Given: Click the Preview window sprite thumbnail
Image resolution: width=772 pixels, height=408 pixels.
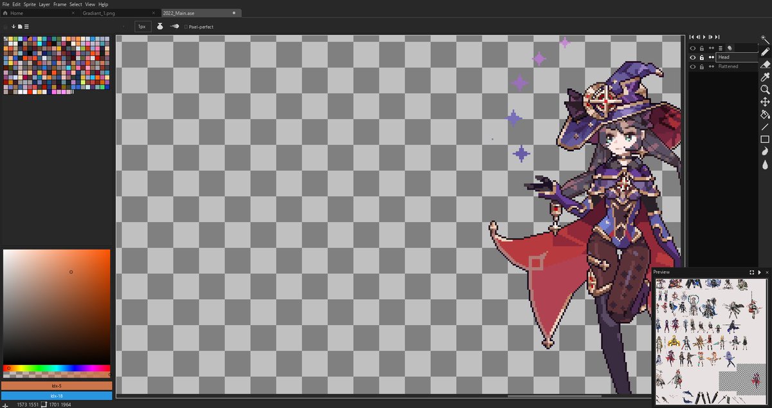Looking at the screenshot, I should point(711,341).
